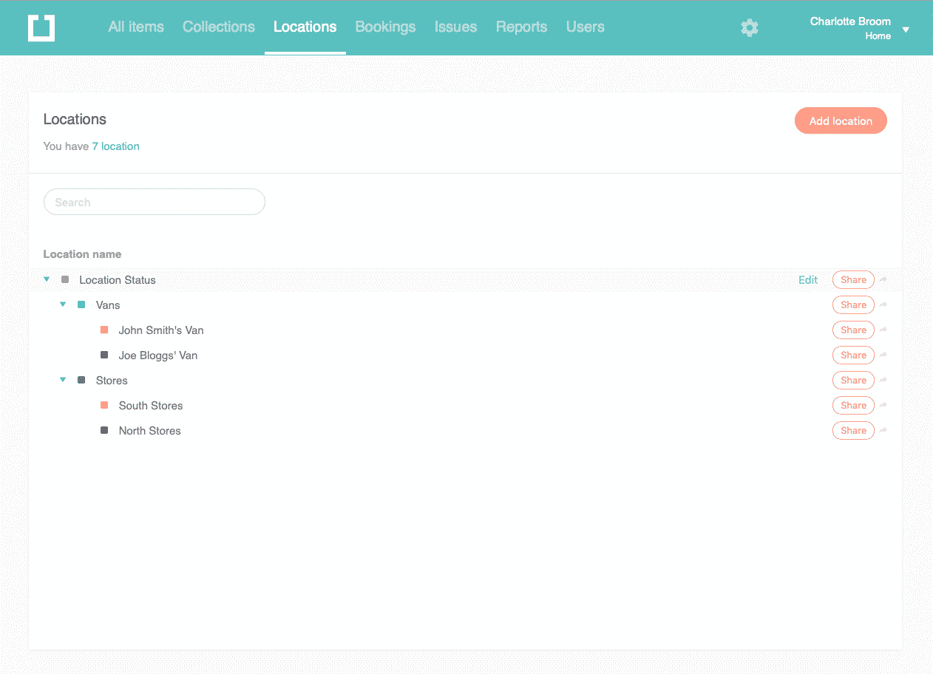The image size is (933, 674).
Task: Collapse the Vans group
Action: tap(63, 304)
